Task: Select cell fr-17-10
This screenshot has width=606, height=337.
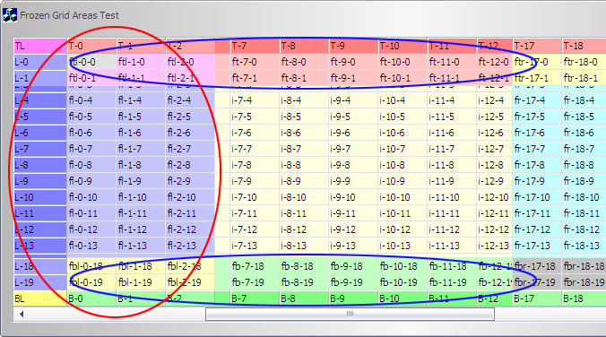Action: pyautogui.click(x=537, y=197)
